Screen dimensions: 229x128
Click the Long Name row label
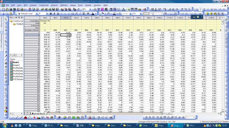click(x=32, y=21)
